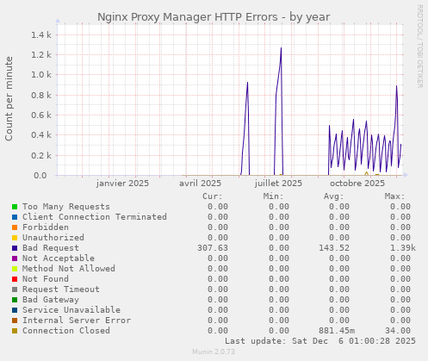Click the highest Bad Request spike near July
This screenshot has width=428, height=361.
click(x=281, y=48)
